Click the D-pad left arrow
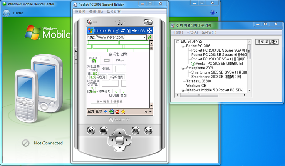The height and width of the screenshot is (166, 285). (x=112, y=140)
